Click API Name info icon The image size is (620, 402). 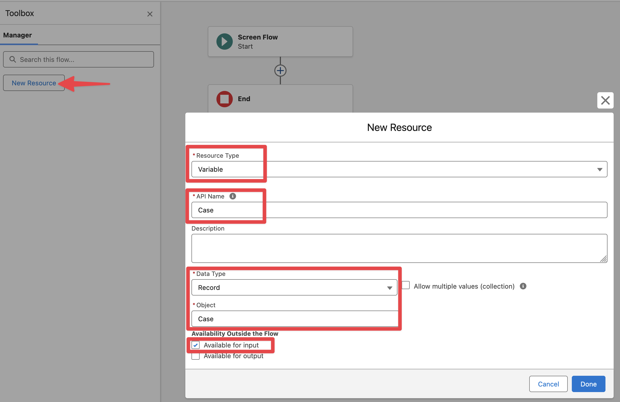pyautogui.click(x=233, y=196)
